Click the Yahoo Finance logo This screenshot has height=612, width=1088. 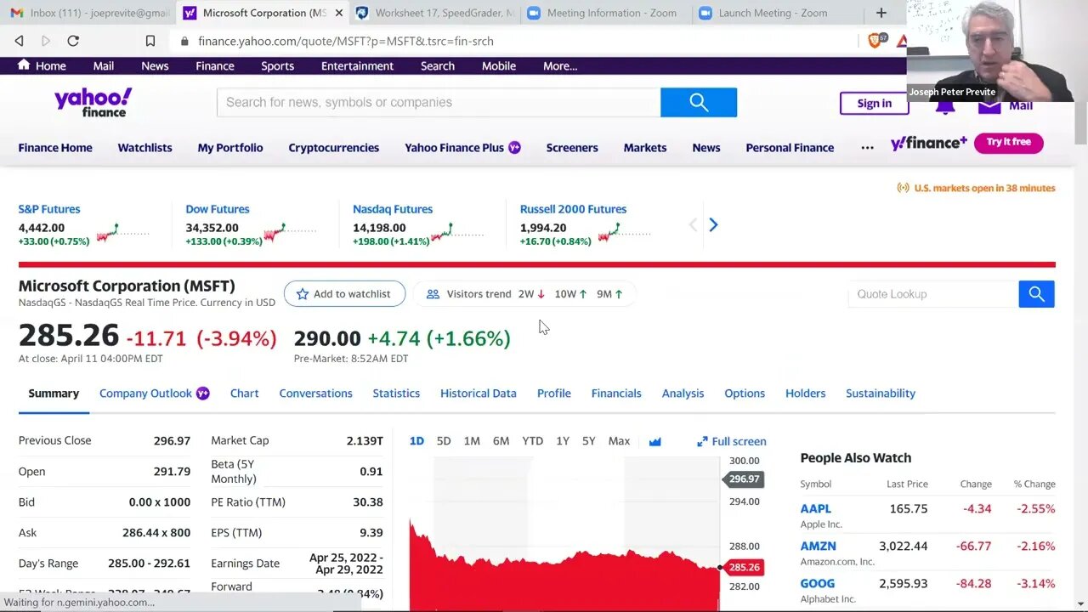pos(93,102)
